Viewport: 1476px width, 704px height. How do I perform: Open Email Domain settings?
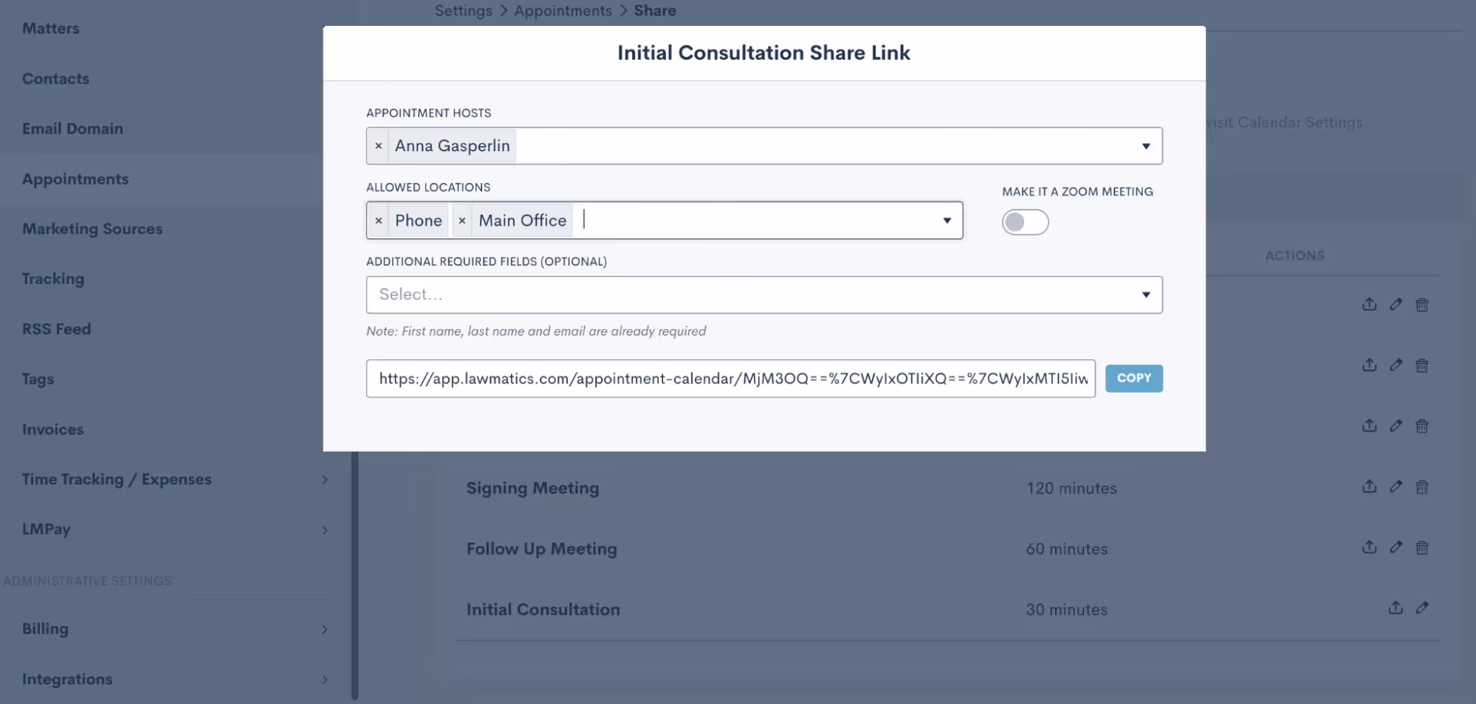[x=72, y=128]
